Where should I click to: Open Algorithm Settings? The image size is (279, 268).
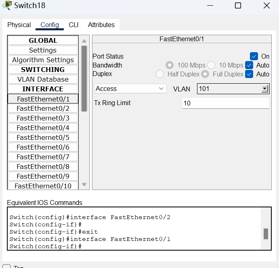[43, 60]
